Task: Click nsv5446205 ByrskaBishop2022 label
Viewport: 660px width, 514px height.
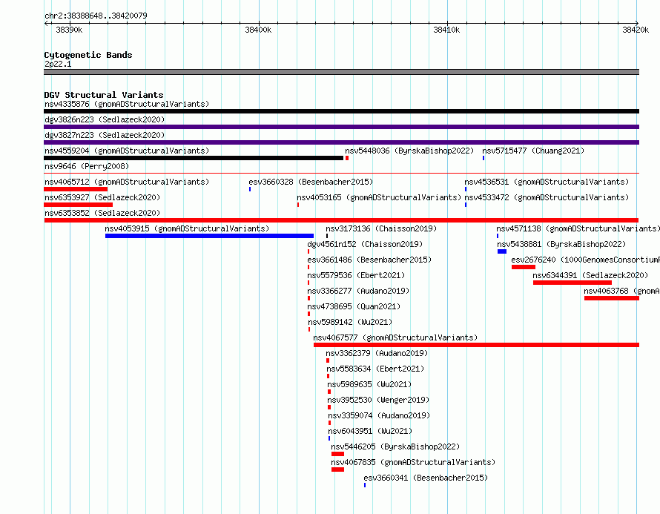Action: [395, 447]
